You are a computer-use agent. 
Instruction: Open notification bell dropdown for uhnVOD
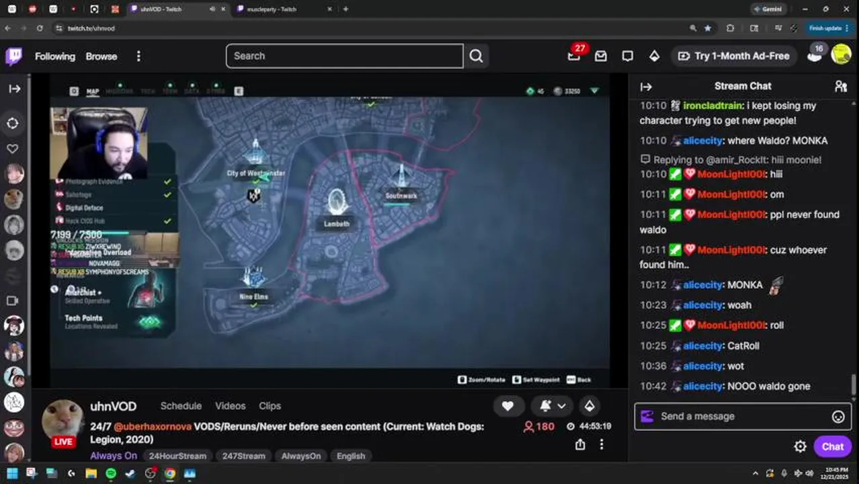[553, 406]
